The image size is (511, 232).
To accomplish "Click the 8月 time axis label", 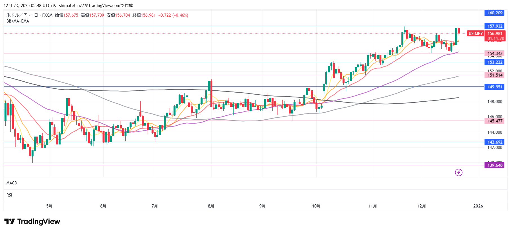I will point(211,206).
